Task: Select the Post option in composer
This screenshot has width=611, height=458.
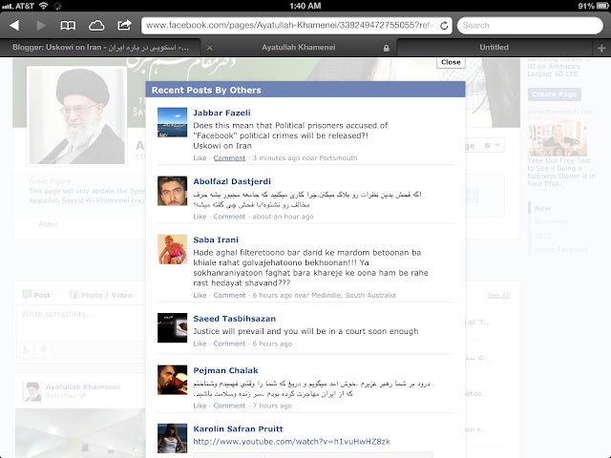Action: [x=36, y=295]
